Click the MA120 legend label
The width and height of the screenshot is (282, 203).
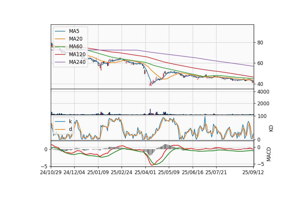point(77,54)
